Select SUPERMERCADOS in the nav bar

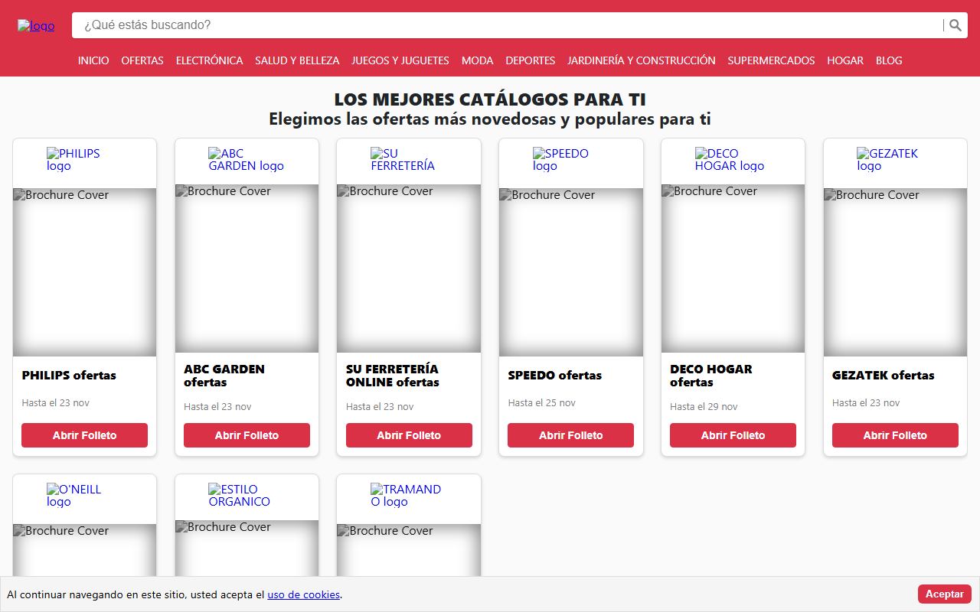pyautogui.click(x=771, y=60)
